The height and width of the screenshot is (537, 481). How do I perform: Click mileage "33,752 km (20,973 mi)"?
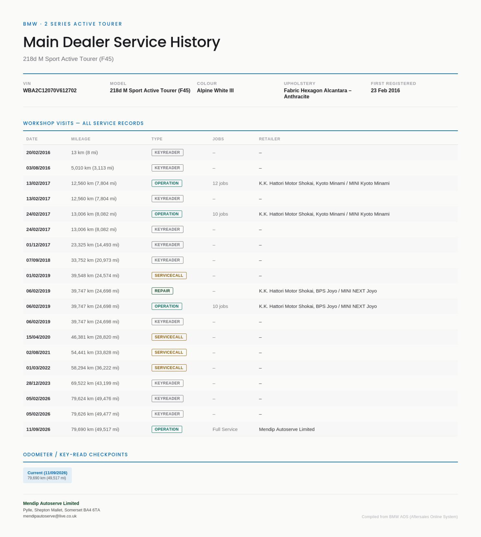point(95,260)
